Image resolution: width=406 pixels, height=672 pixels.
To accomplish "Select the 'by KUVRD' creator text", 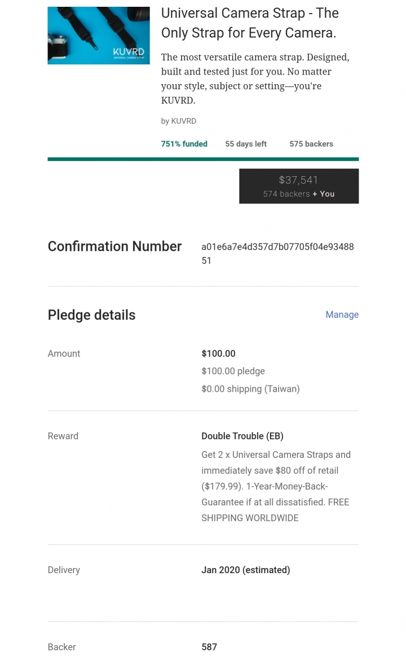I will [x=178, y=121].
